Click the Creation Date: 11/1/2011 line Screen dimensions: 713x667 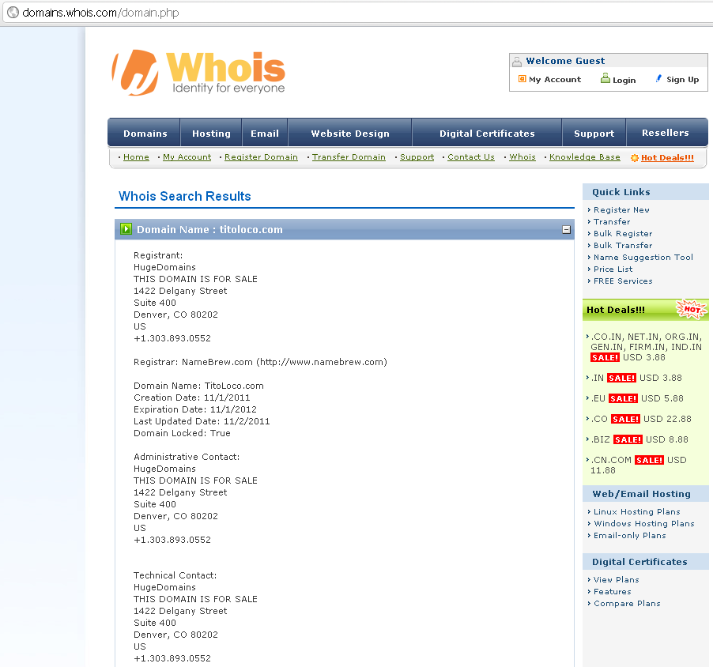coord(191,398)
